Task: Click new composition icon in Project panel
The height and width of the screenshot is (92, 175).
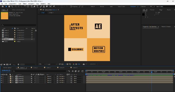Action: pos(7,65)
